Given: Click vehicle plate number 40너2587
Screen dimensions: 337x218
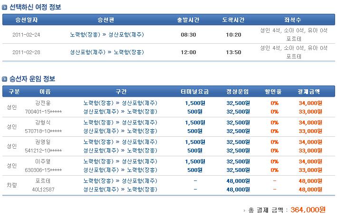Looking at the screenshot, I should point(42,190).
